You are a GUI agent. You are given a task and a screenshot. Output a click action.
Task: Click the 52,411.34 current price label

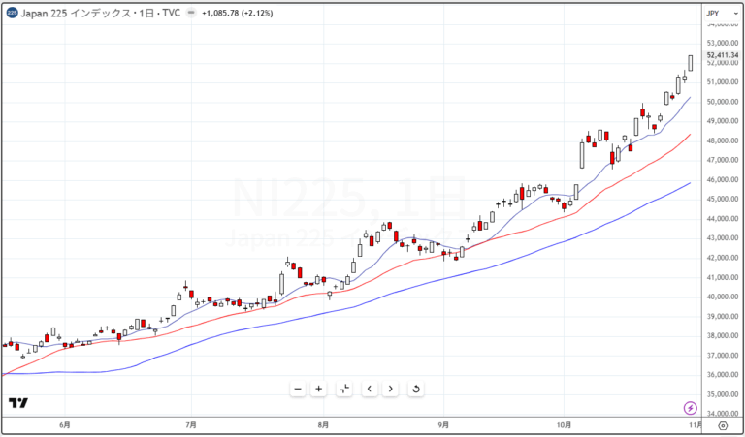click(x=722, y=55)
